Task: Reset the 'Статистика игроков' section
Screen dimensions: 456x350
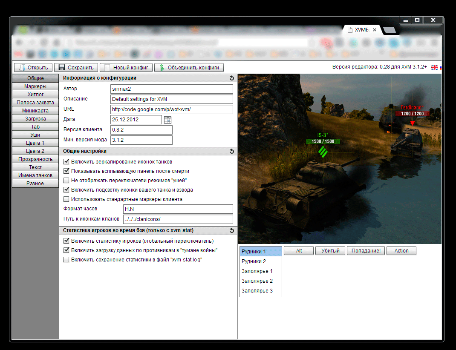Action: click(232, 230)
